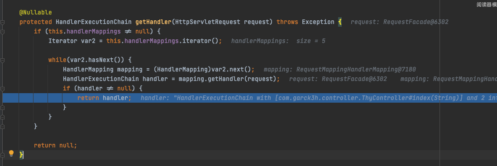Click the (HandlerMapping) cast expression
497x166 pixels.
(x=182, y=69)
